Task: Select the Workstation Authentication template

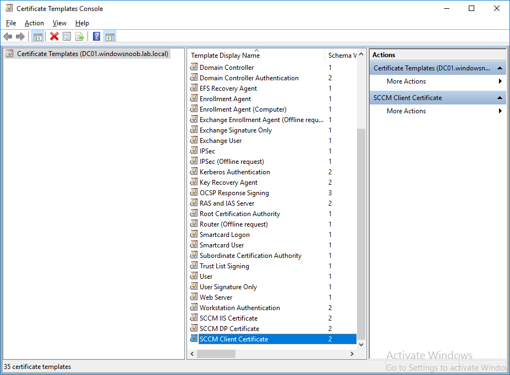Action: coord(240,308)
